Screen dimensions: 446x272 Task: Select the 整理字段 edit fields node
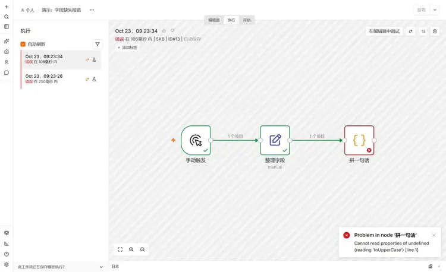(x=275, y=140)
